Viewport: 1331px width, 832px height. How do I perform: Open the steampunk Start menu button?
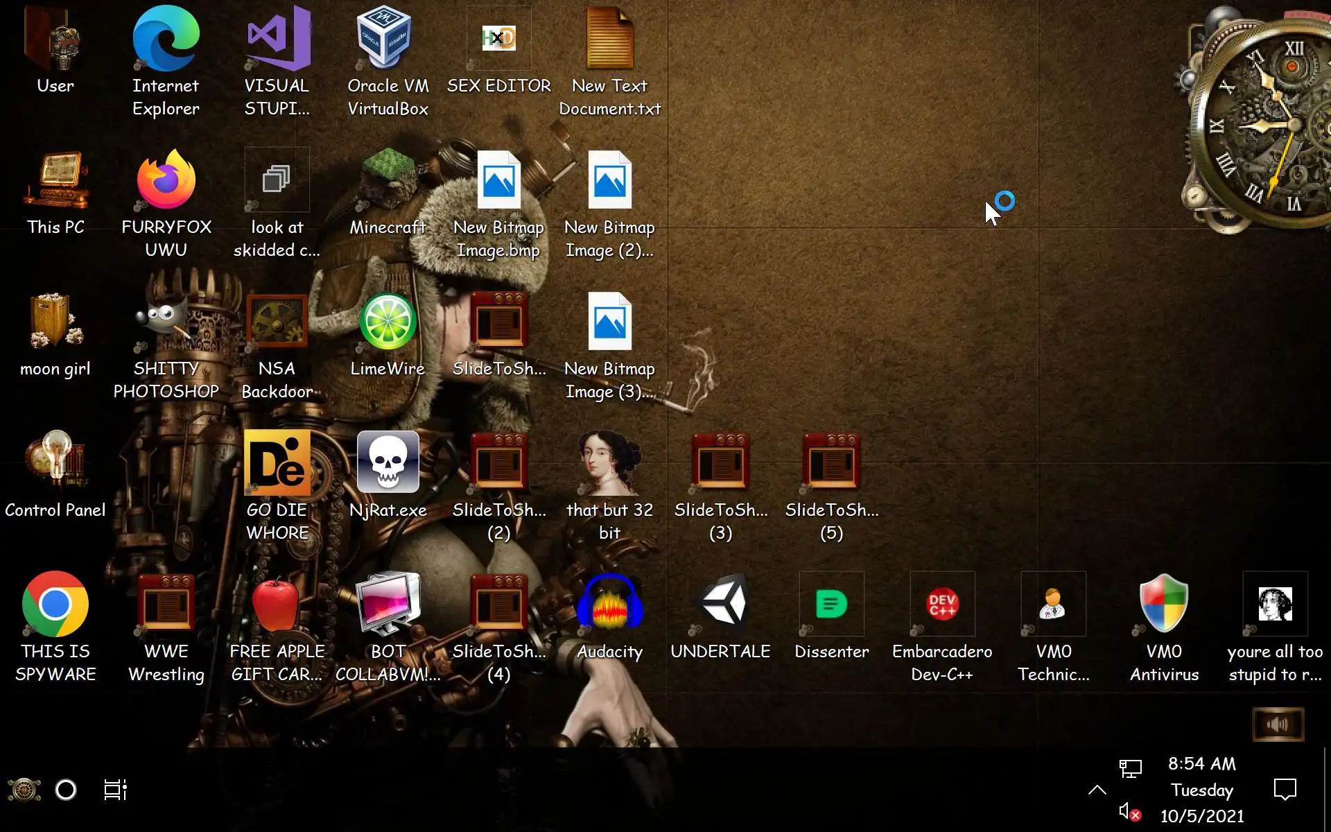(x=24, y=790)
